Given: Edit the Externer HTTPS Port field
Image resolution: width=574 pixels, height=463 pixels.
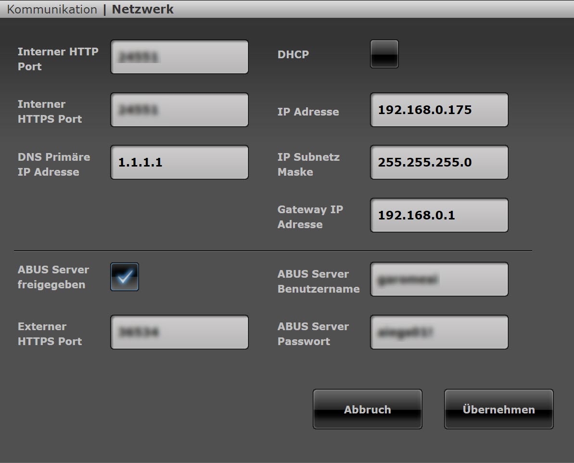Looking at the screenshot, I should point(179,332).
